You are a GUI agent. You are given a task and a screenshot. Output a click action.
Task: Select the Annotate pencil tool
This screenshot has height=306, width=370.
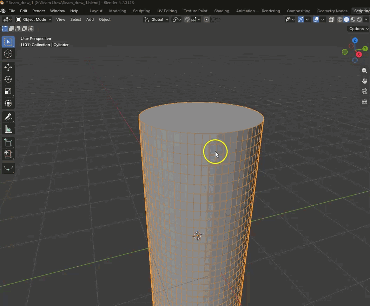tap(8, 117)
